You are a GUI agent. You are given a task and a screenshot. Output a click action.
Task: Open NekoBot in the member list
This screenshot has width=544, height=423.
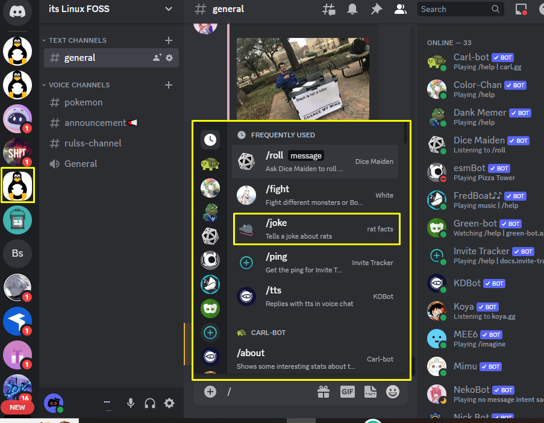[x=485, y=394]
